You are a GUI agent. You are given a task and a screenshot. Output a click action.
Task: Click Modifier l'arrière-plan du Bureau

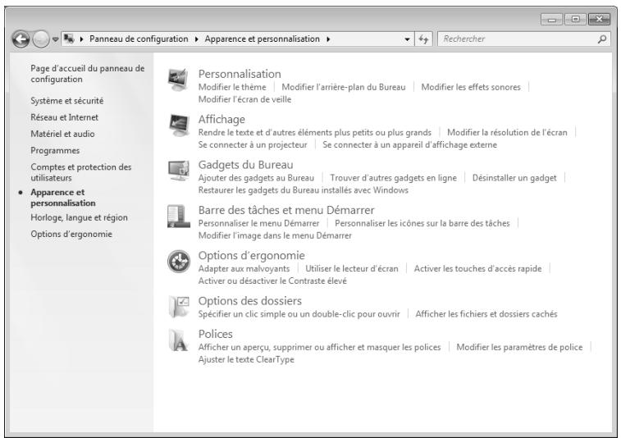pos(344,87)
